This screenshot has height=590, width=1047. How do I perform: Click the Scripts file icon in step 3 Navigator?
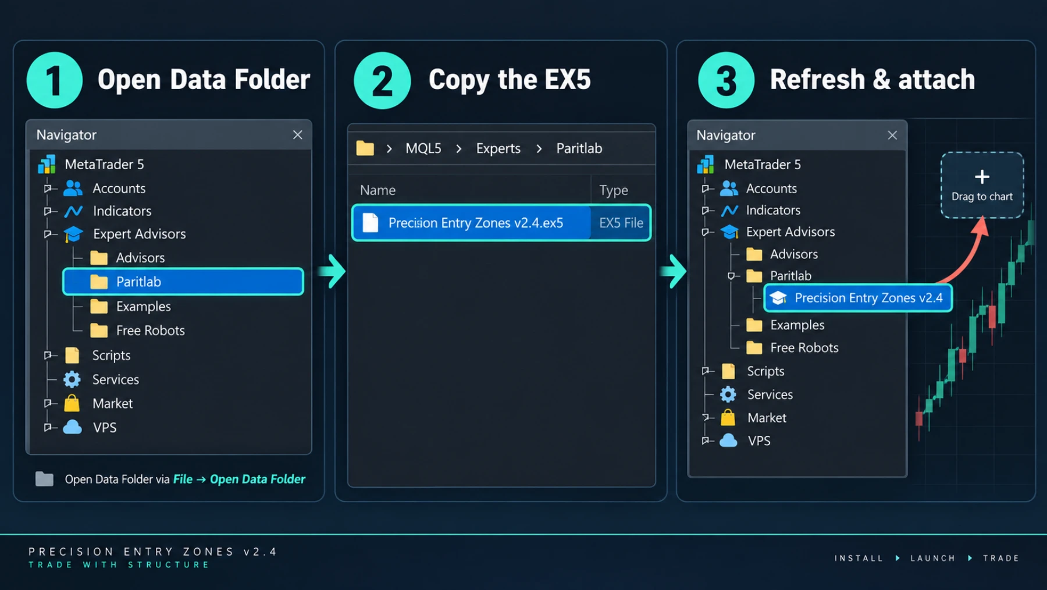[x=728, y=371]
